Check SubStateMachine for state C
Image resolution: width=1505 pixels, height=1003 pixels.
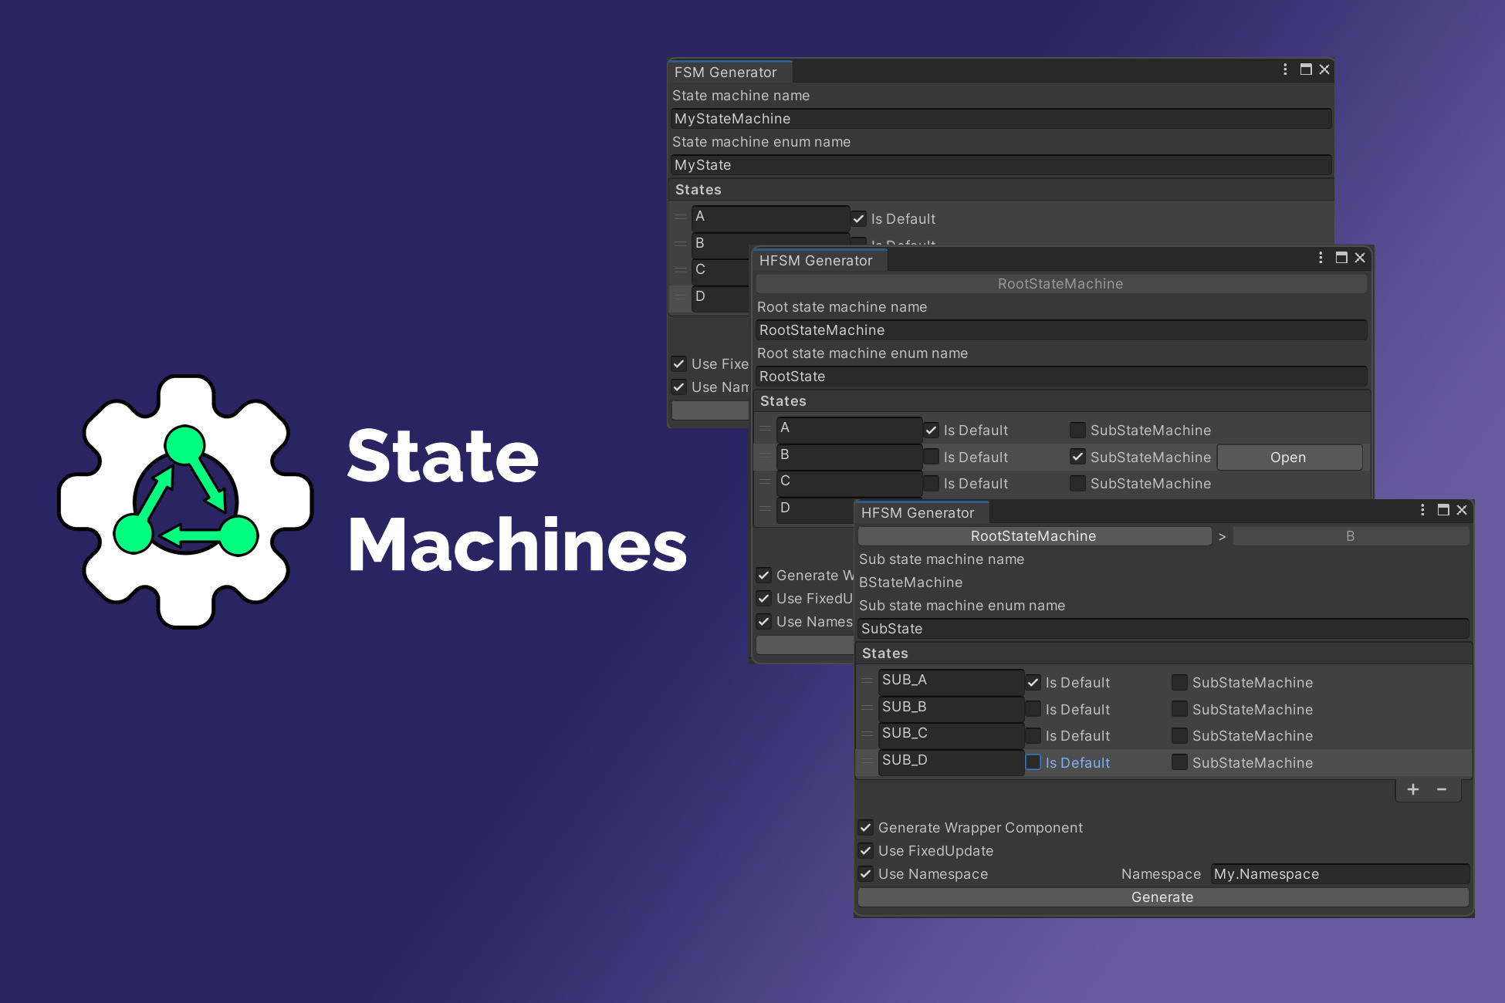click(1077, 484)
